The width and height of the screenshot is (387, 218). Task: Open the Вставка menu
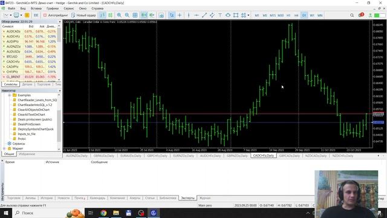tap(36, 8)
